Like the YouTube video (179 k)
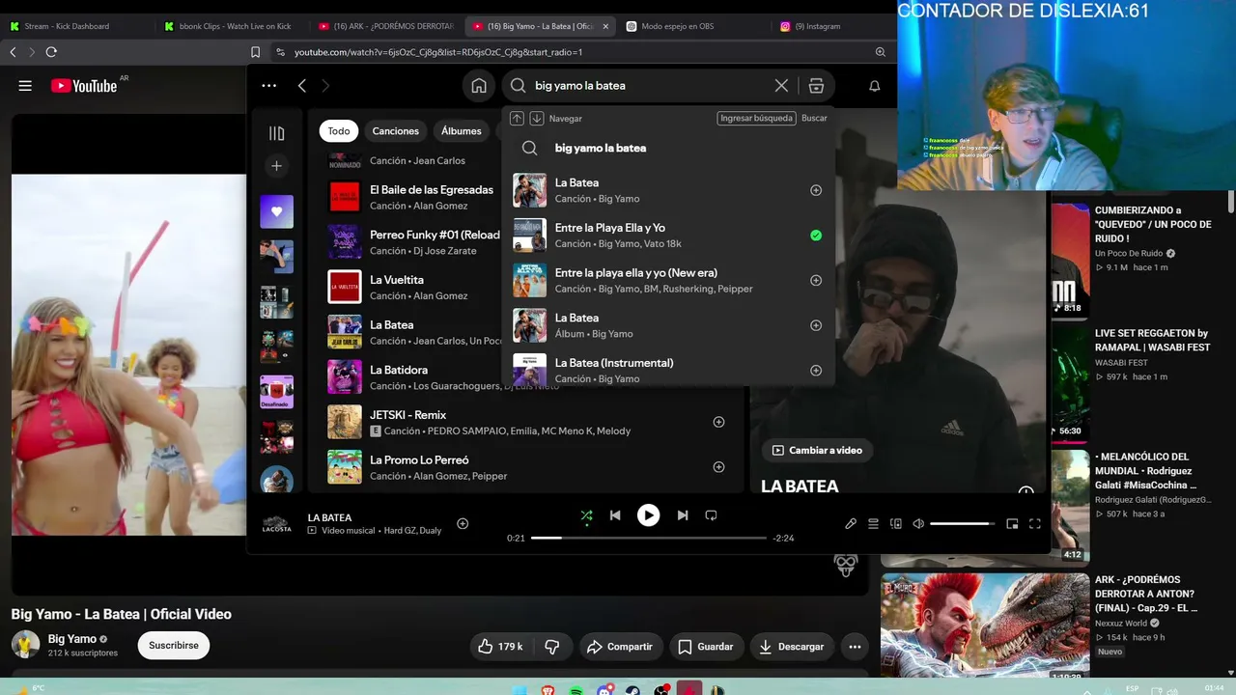The height and width of the screenshot is (695, 1236). tap(501, 647)
